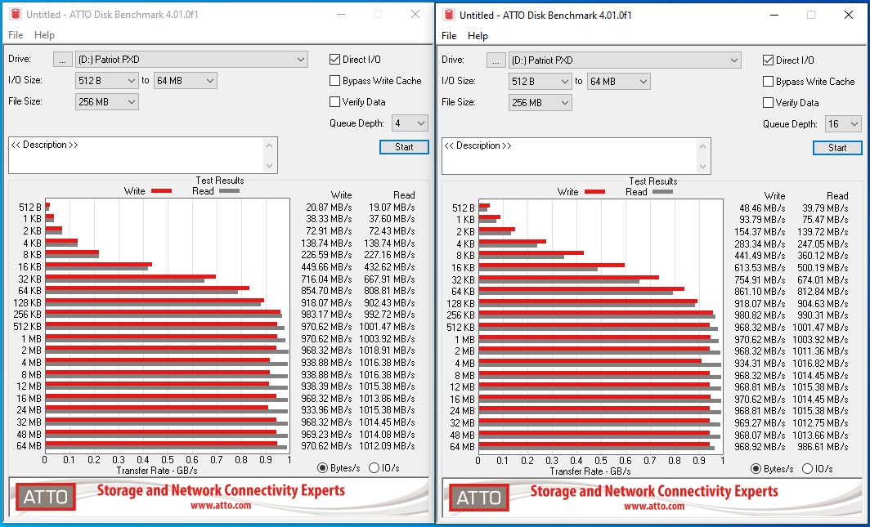Screen dimensions: 870x527
Task: Open Queue Depth dropdown showing 4
Action: 410,123
